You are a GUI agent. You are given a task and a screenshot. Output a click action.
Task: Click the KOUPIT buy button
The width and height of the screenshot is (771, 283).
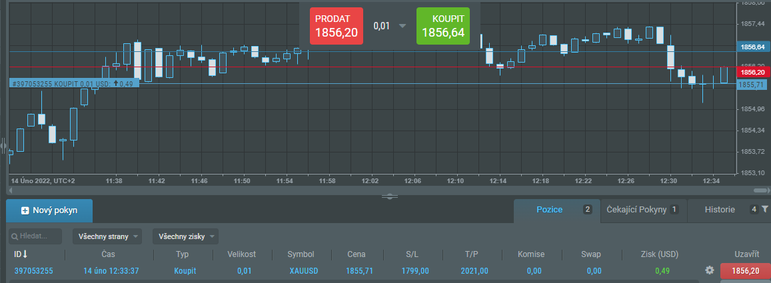click(x=443, y=26)
